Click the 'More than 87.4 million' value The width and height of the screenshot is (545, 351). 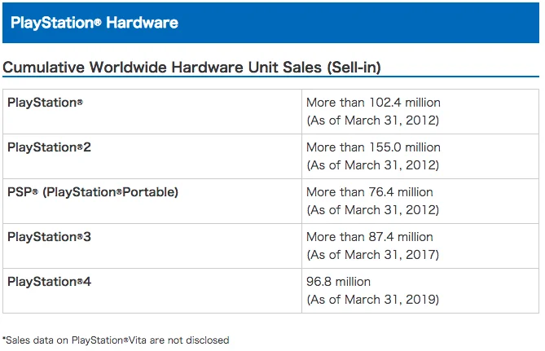pos(370,237)
